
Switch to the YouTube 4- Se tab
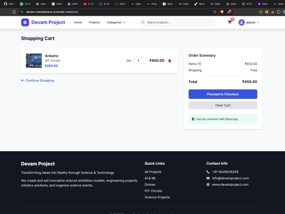89,4
